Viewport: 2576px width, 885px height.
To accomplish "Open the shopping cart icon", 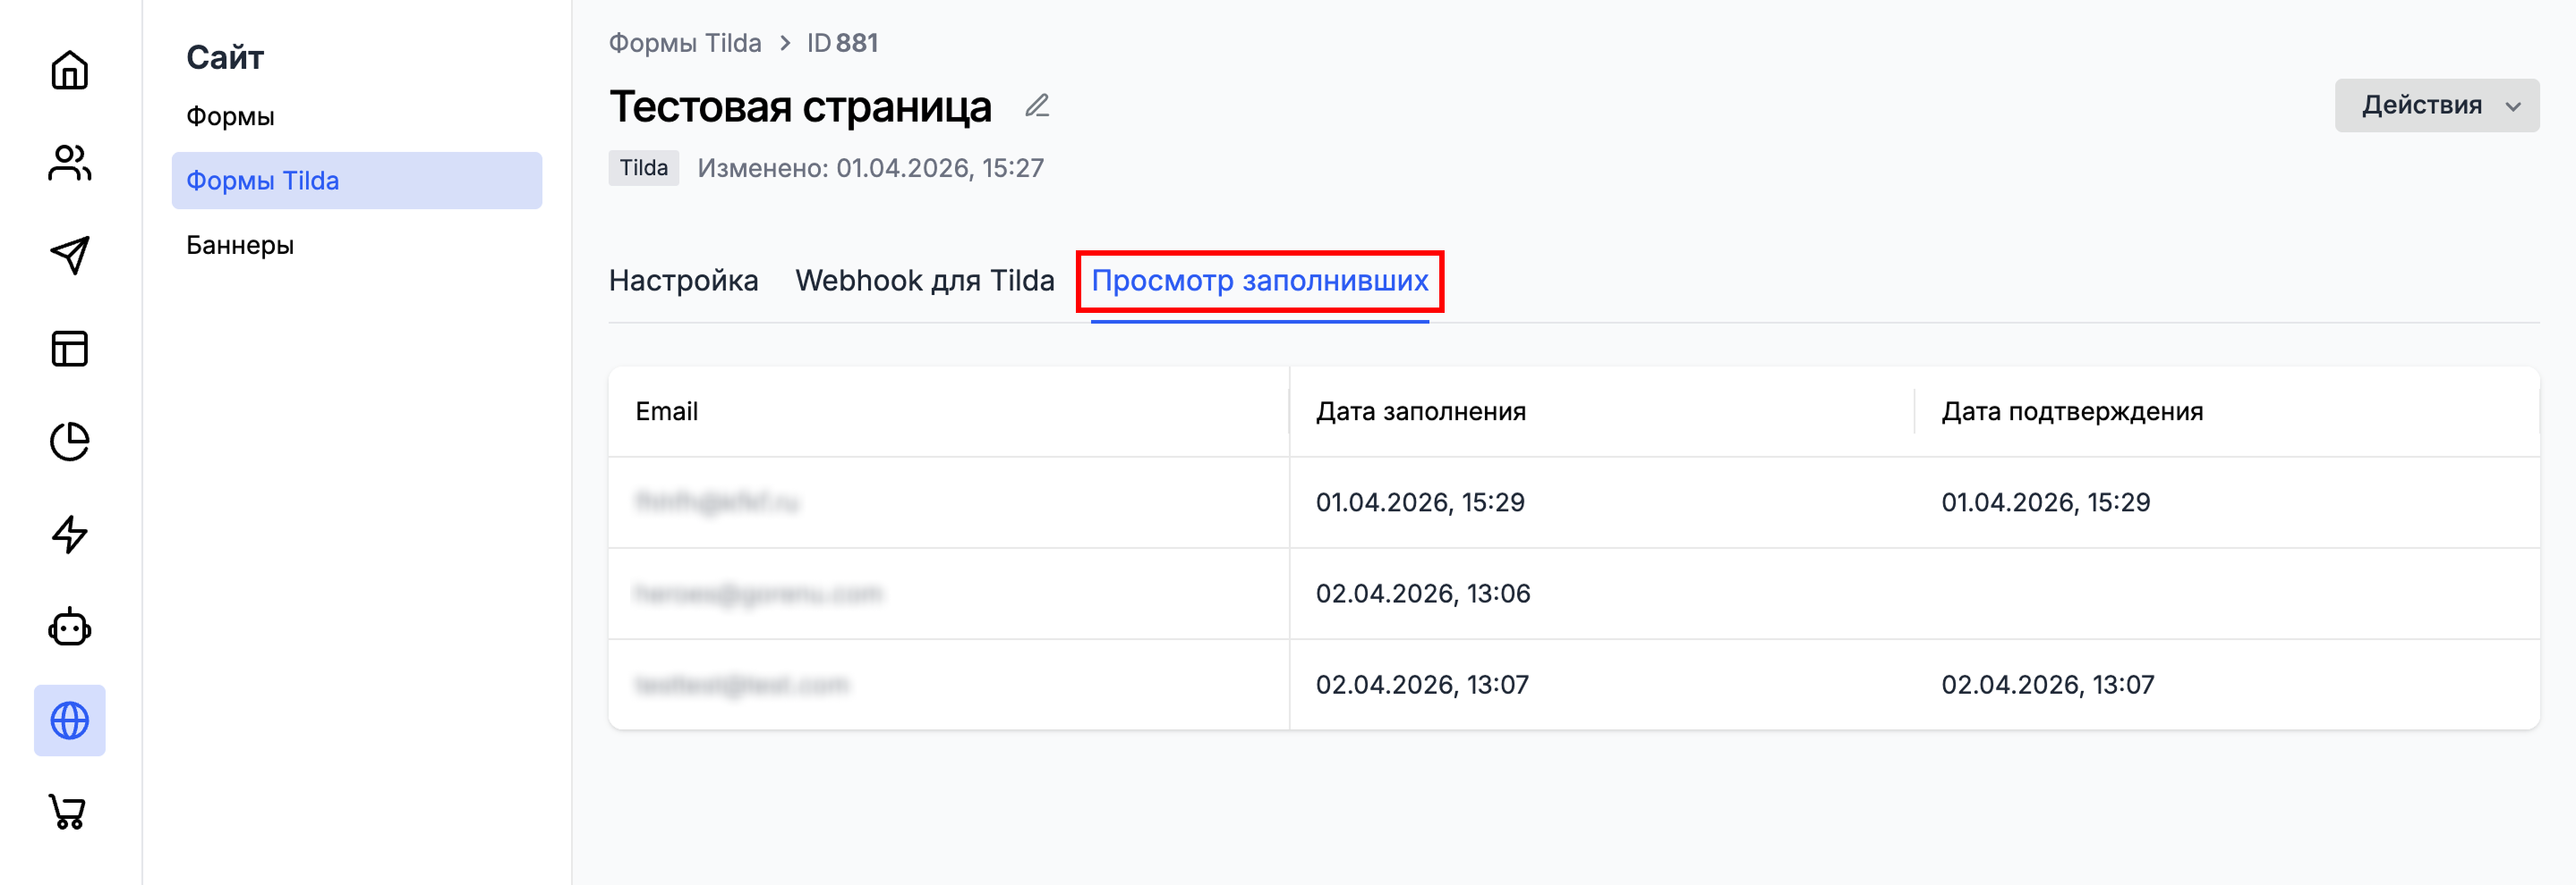I will click(69, 812).
